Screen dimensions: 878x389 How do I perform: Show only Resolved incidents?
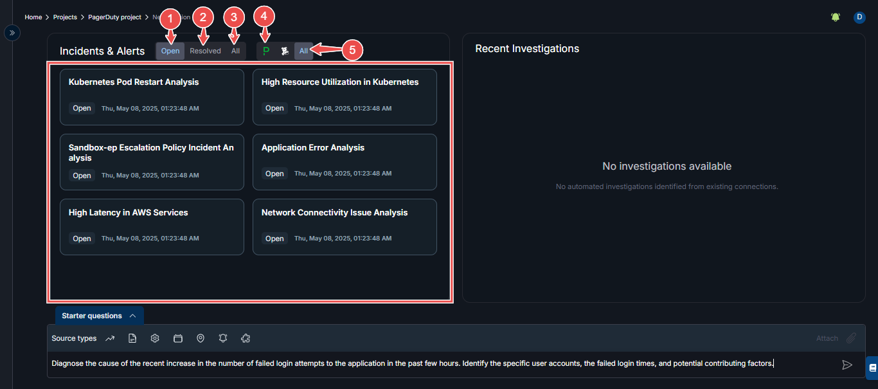coord(205,51)
